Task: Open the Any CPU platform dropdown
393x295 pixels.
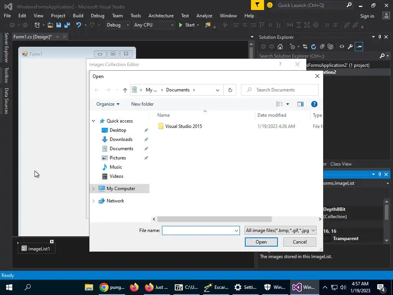Action: point(154,25)
